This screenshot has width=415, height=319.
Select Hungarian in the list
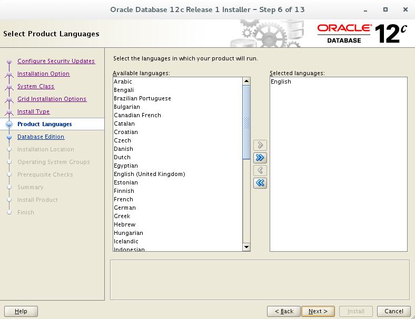(177, 233)
